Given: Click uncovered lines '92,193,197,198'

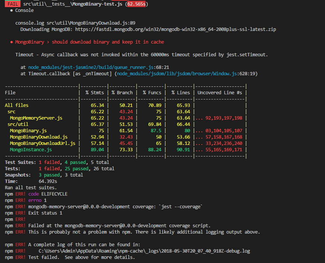Looking at the screenshot, I should click(224, 118).
